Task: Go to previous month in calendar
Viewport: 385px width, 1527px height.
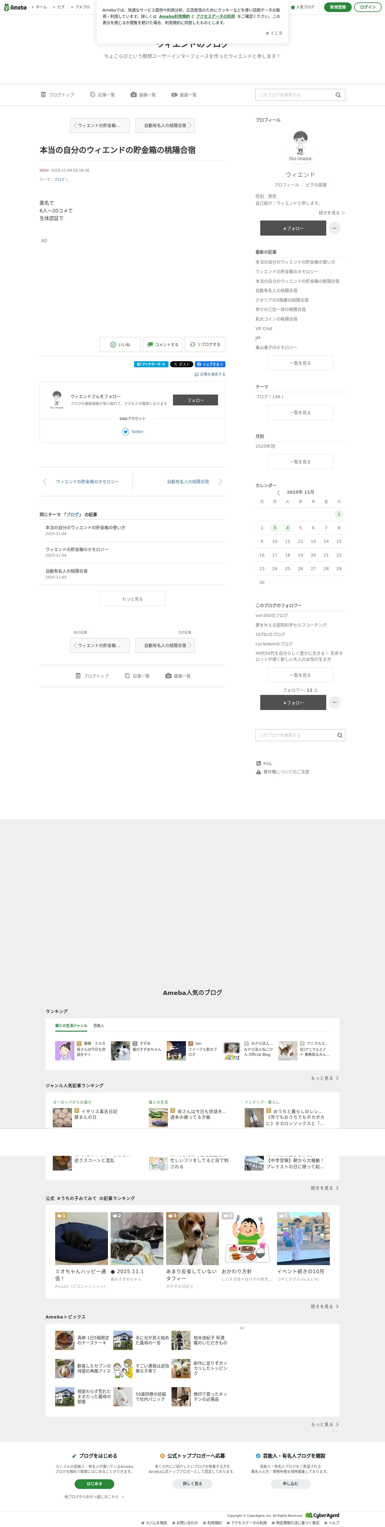Action: [x=278, y=493]
